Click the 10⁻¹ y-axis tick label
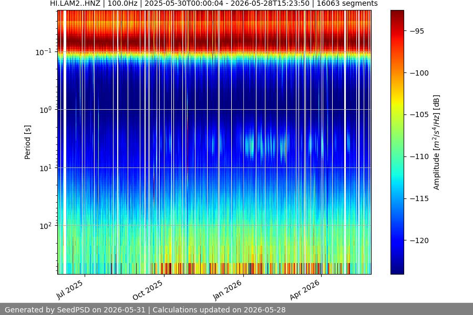 point(44,52)
